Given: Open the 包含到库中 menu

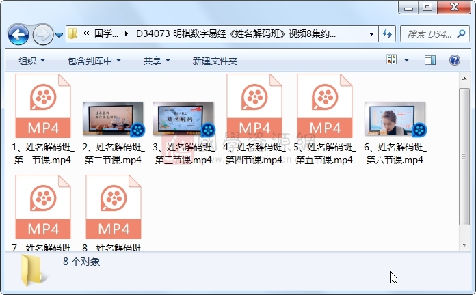Looking at the screenshot, I should [94, 61].
